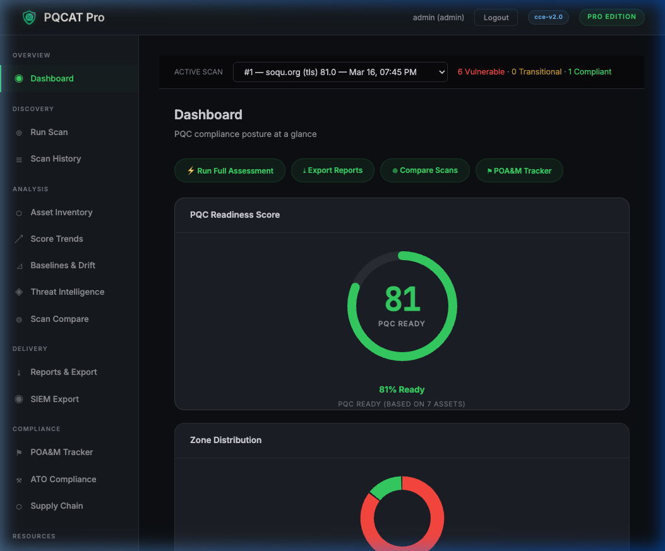Open Asset Inventory via its circle icon
The width and height of the screenshot is (665, 551).
(18, 213)
